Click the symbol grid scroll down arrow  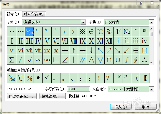tap(151, 62)
